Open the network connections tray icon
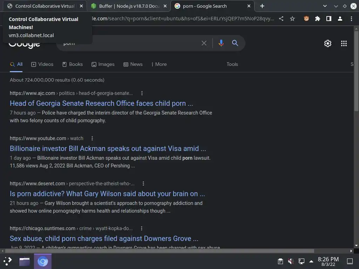The height and width of the screenshot is (269, 359). 302,261
